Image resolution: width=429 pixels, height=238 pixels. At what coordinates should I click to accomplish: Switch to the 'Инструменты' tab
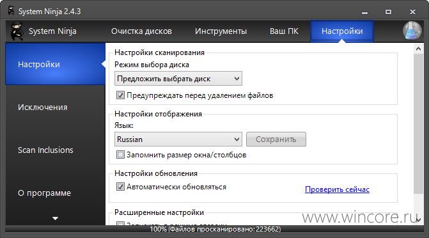click(x=221, y=31)
